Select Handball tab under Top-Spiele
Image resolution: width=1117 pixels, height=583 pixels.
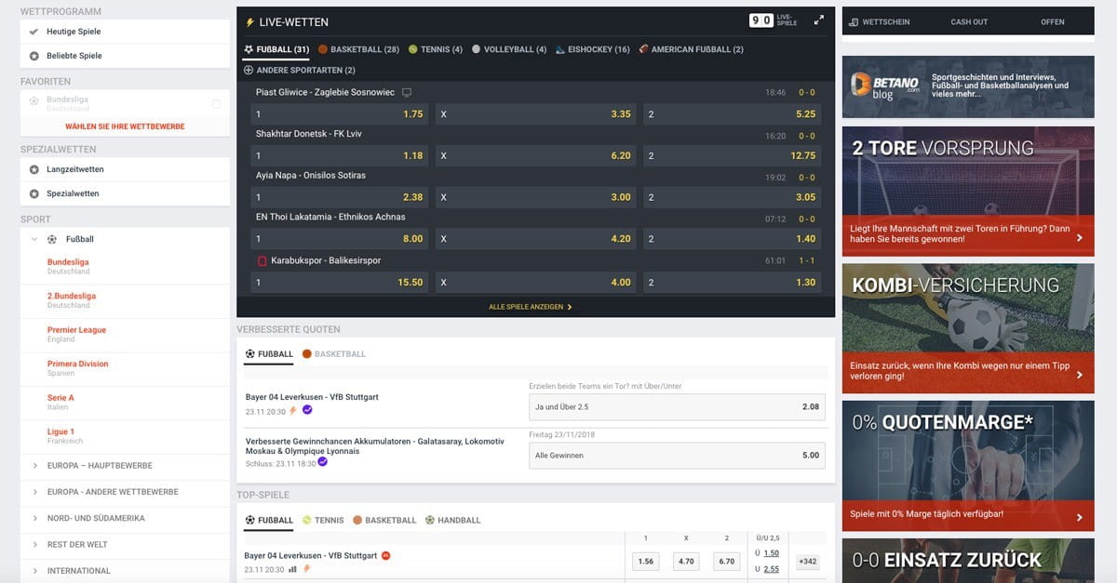pos(452,521)
